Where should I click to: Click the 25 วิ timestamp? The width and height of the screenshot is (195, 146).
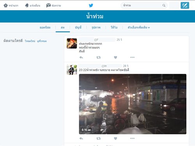click(119, 40)
